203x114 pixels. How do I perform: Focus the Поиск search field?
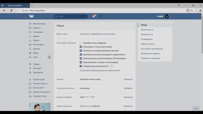(71, 16)
